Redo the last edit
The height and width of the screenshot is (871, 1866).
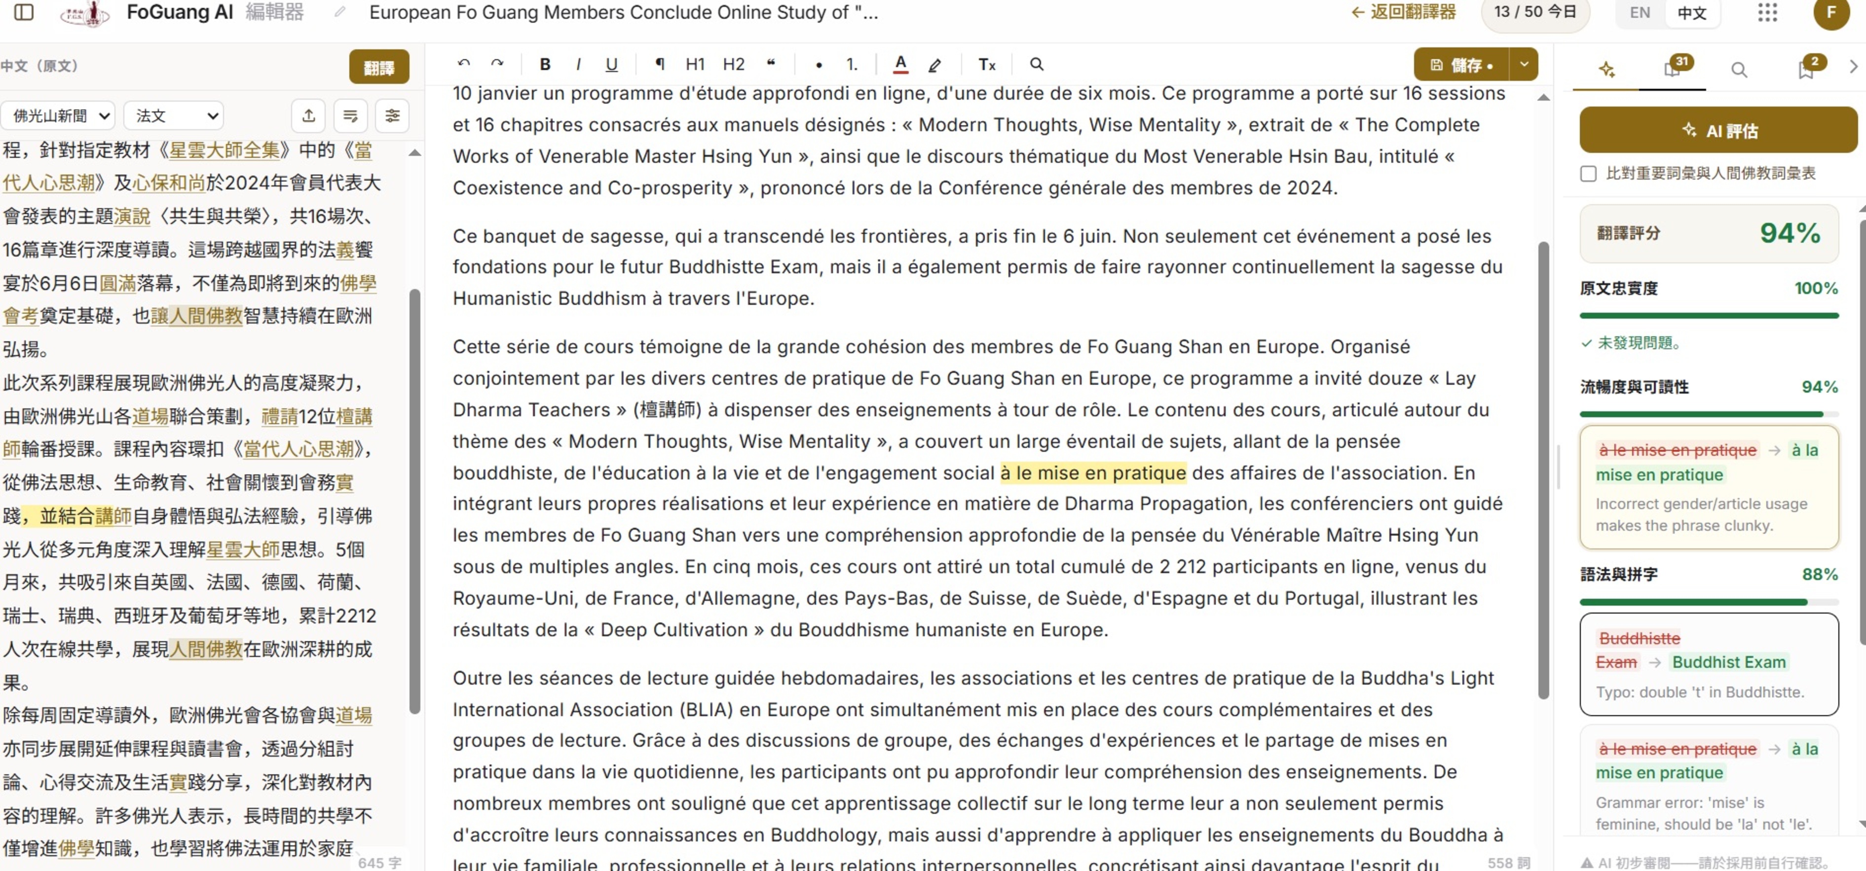coord(497,64)
